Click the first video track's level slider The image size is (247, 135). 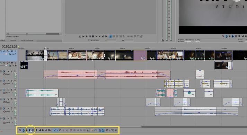[6, 54]
